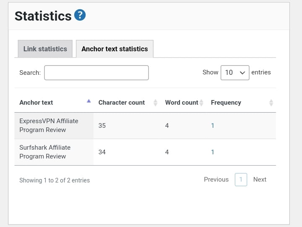
Task: Focus the Search input field
Action: click(x=96, y=73)
